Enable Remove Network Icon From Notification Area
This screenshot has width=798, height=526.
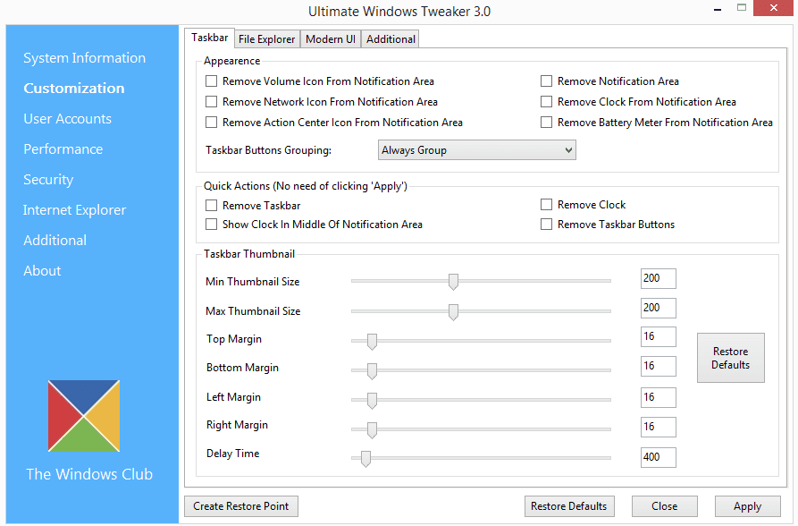[211, 102]
